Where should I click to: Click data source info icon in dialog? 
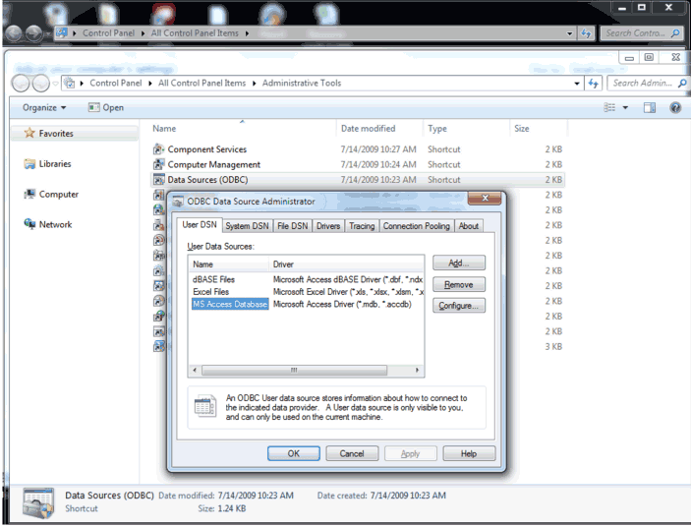tap(205, 406)
